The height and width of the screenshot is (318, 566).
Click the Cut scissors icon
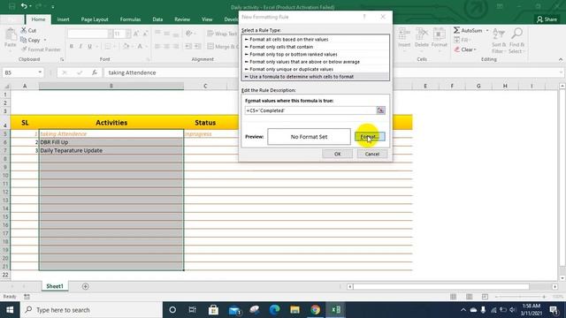pyautogui.click(x=24, y=30)
